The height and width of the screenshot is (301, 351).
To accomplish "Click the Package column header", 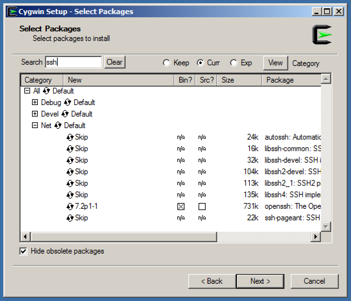I will point(291,80).
